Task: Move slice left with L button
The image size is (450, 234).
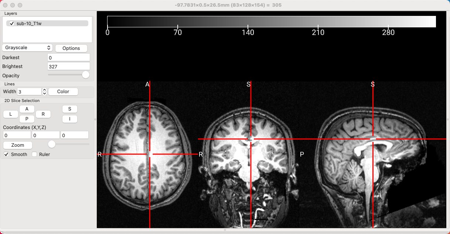Action: tap(11, 114)
